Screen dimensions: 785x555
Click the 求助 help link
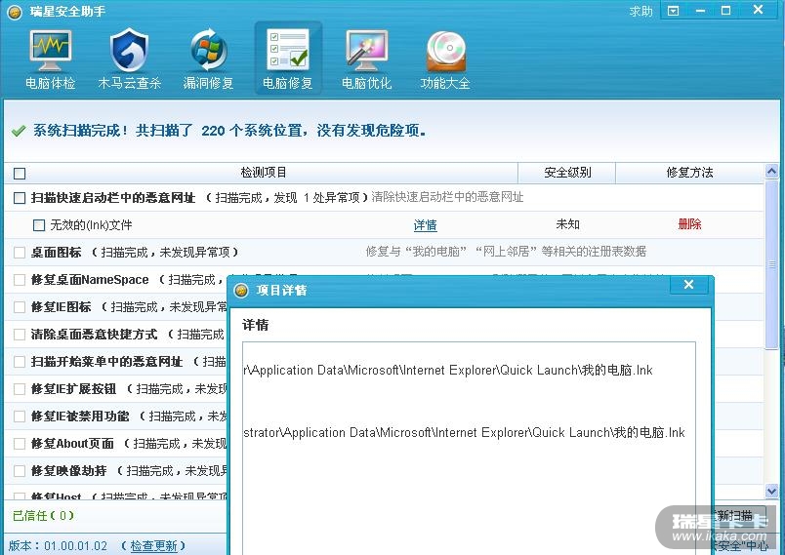[641, 11]
